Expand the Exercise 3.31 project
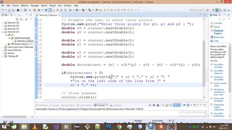The image size is (232, 130). pyautogui.click(x=3, y=29)
